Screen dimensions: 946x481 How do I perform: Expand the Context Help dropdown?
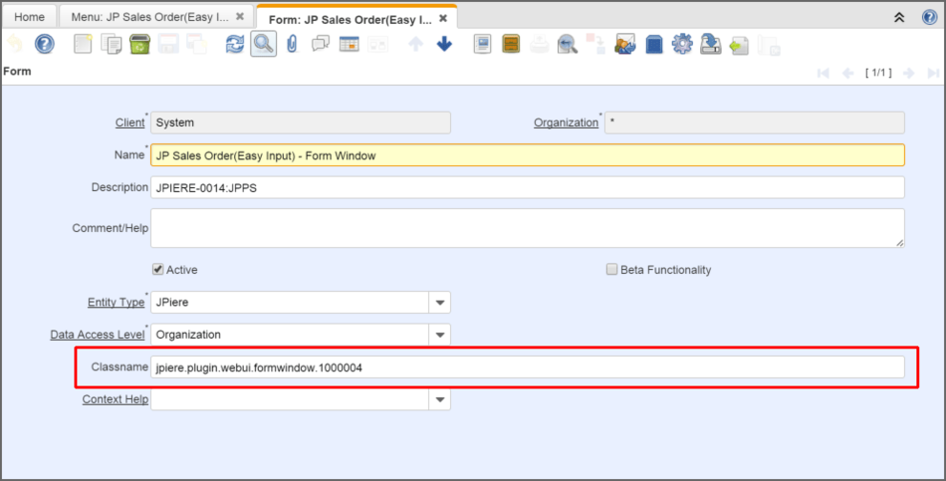click(x=440, y=400)
